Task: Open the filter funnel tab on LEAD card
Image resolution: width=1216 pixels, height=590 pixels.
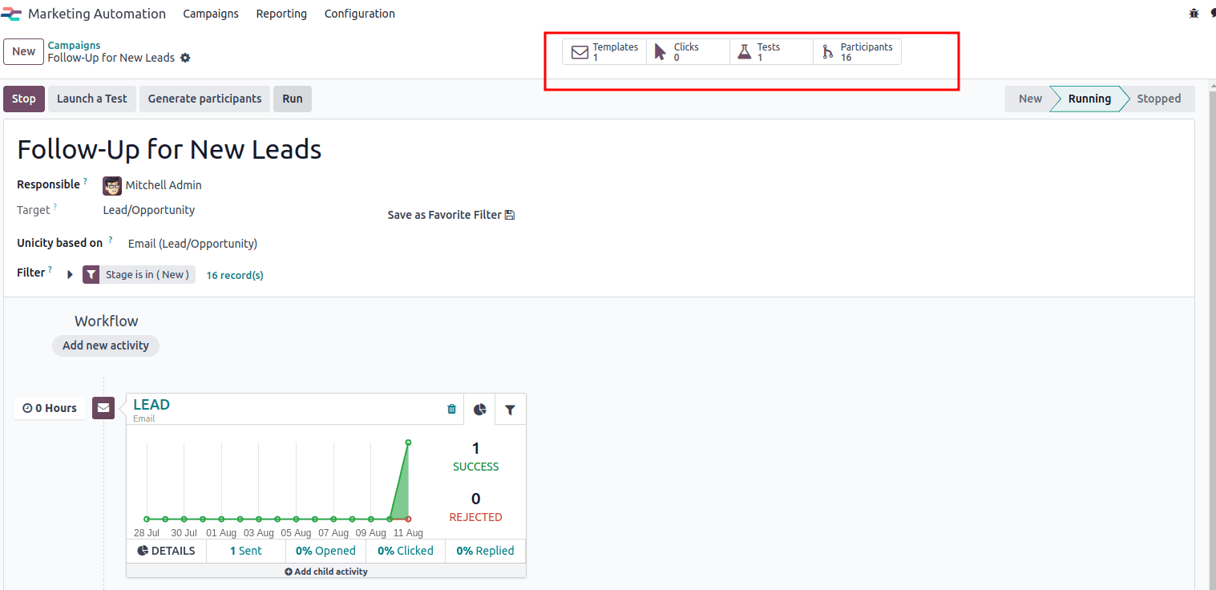Action: click(510, 410)
